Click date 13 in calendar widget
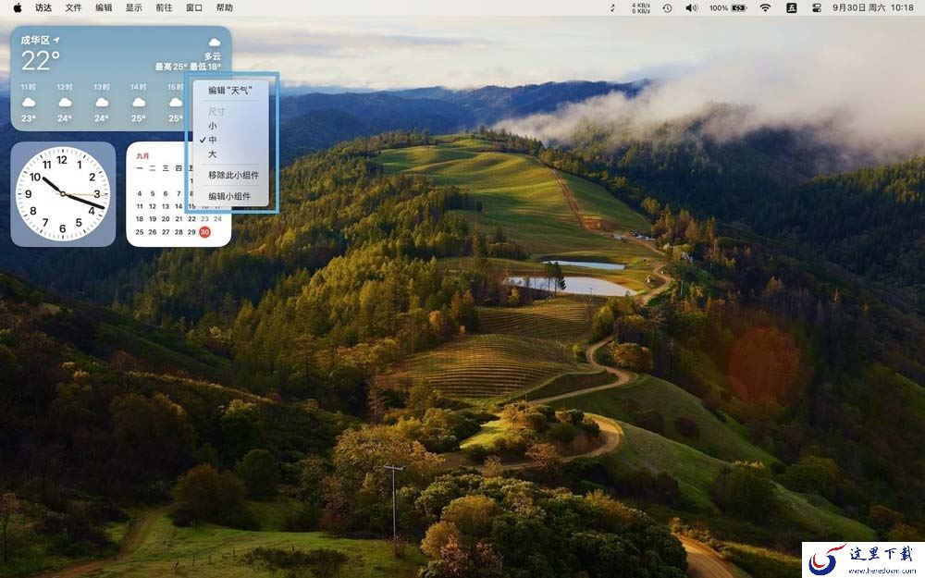This screenshot has width=925, height=578. [x=166, y=206]
